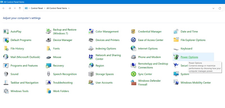Click the Troubleshooting link
The height and width of the screenshot is (108, 225).
63,82
